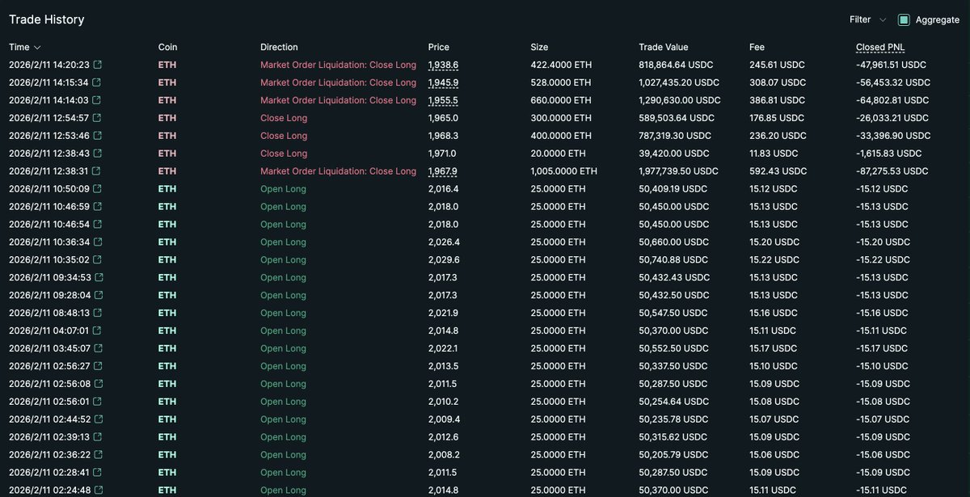This screenshot has height=497, width=970.
Task: Click the Trade Value column header
Action: point(663,47)
